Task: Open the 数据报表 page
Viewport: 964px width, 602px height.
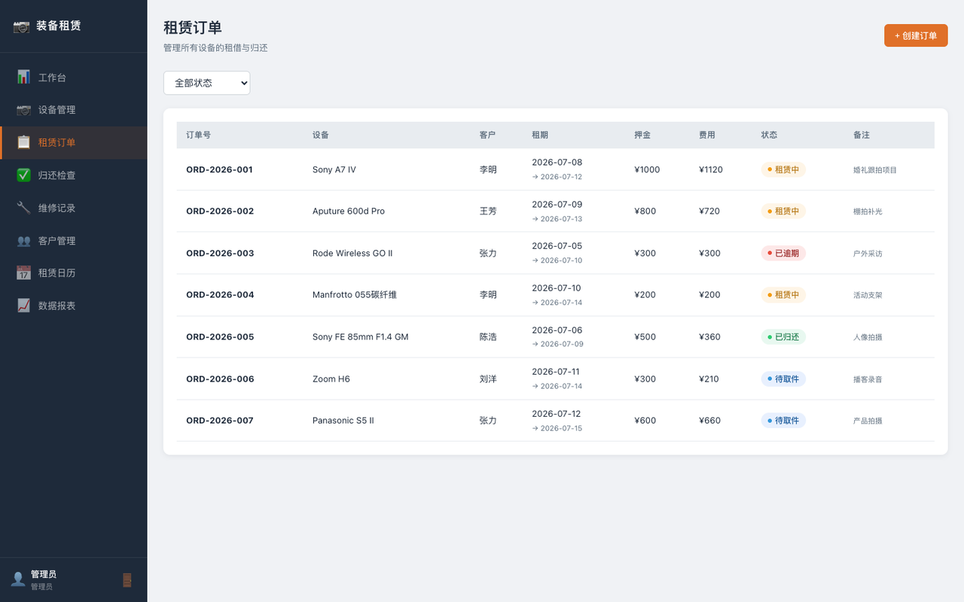Action: pyautogui.click(x=74, y=306)
